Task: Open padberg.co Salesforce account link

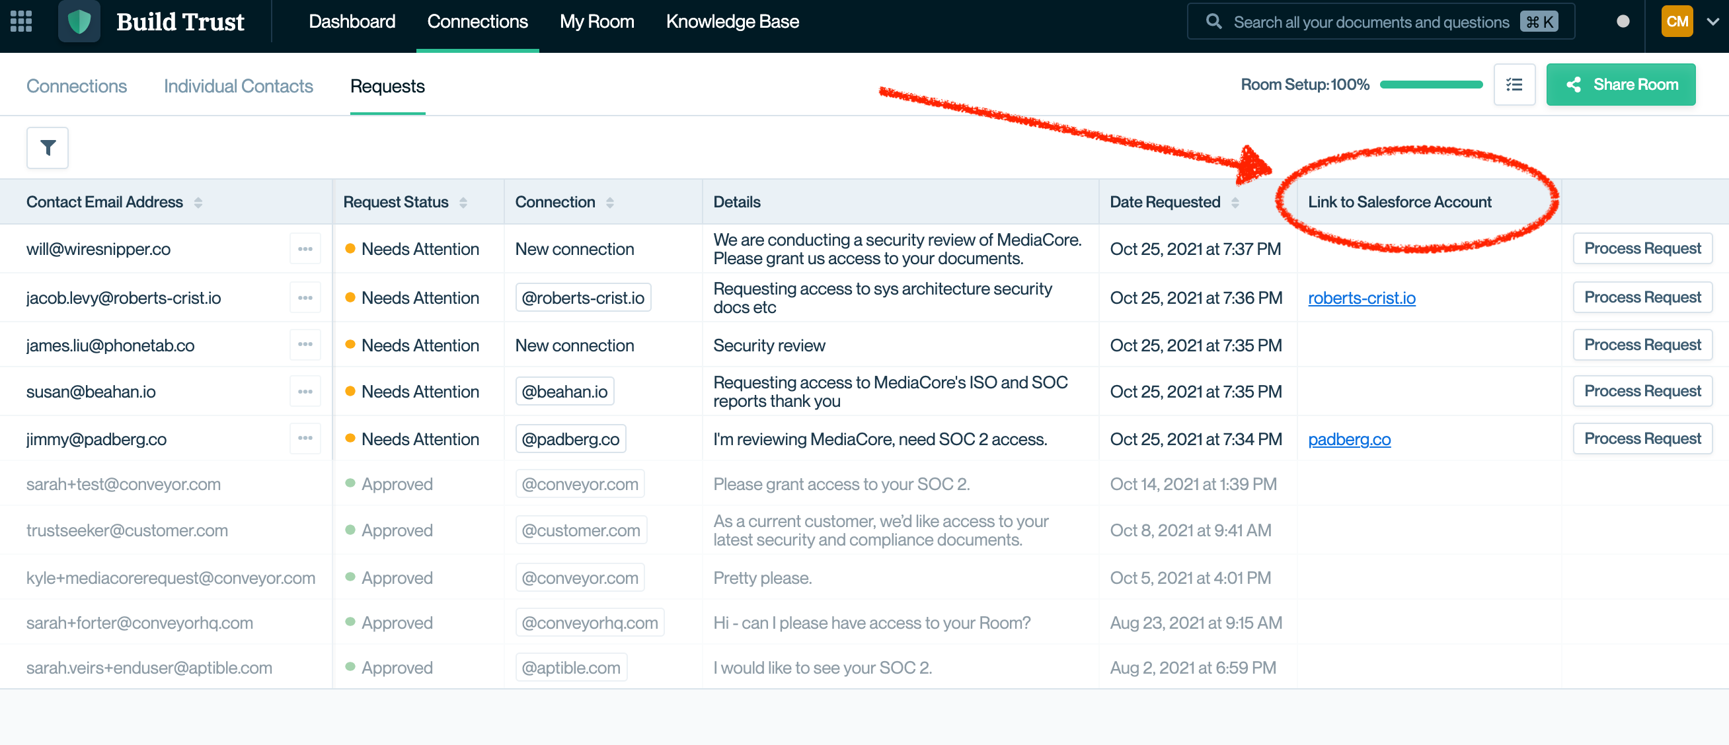Action: coord(1349,439)
